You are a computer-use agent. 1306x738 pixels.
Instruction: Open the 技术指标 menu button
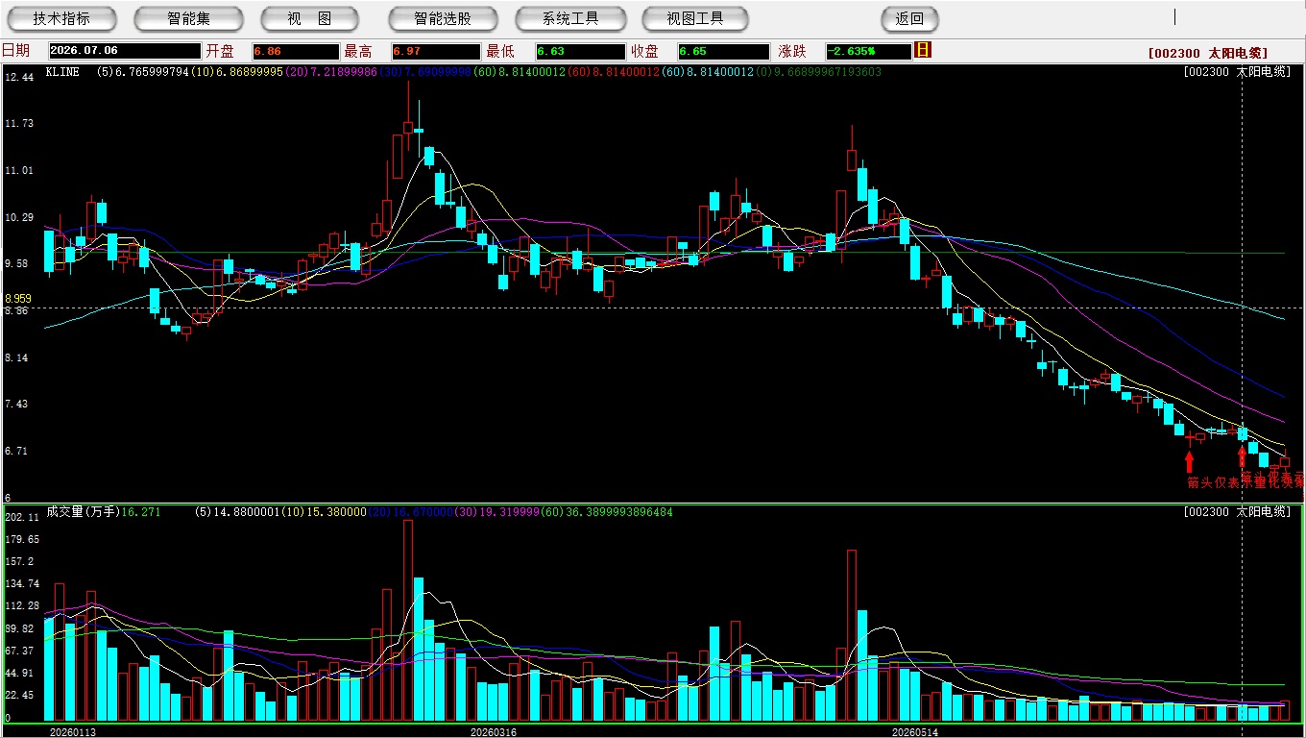61,18
